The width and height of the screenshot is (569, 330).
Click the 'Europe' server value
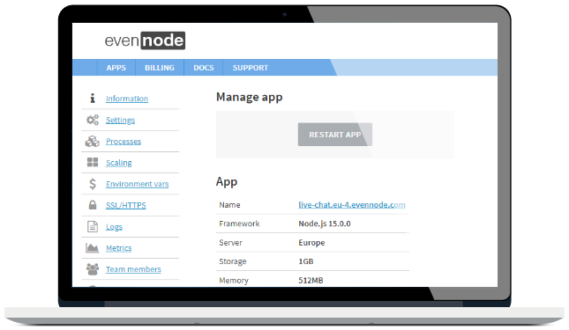click(x=311, y=242)
